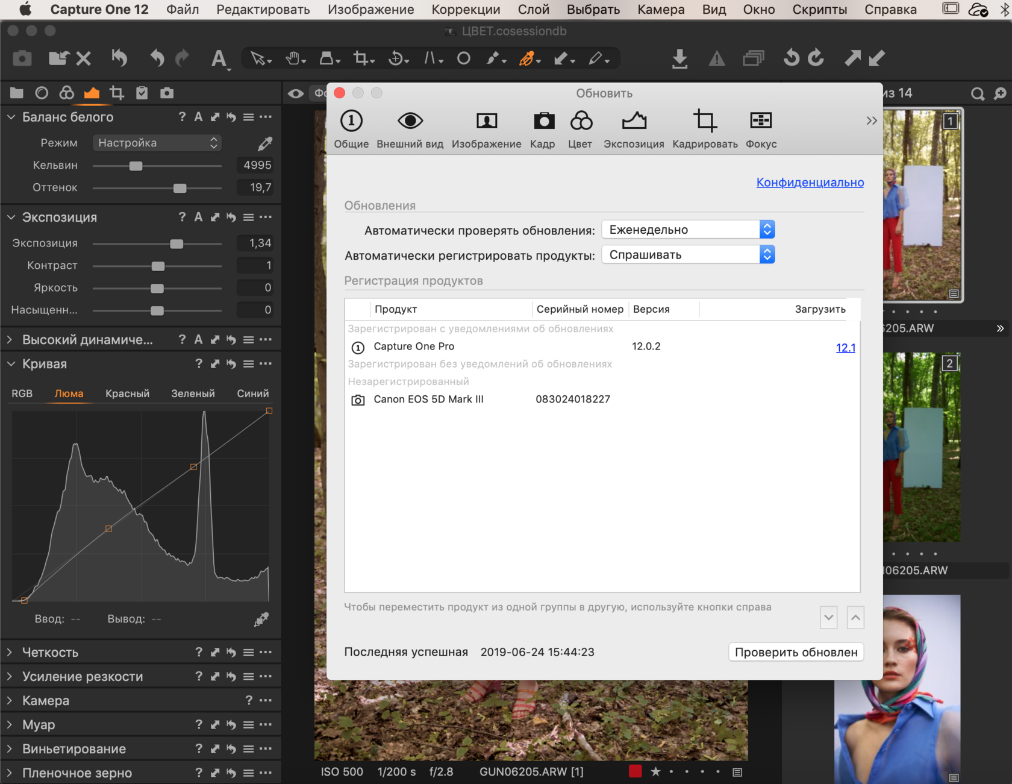Screen dimensions: 1012x784
Task: Open the Спрашивать registration dropdown
Action: pos(688,255)
